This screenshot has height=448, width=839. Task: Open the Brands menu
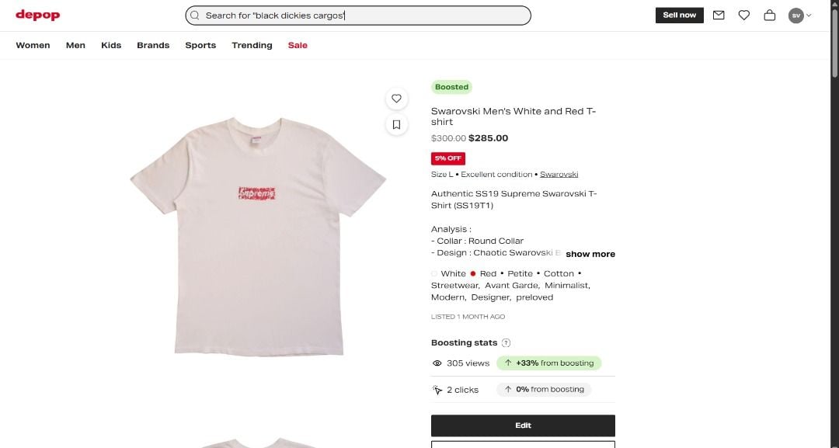click(x=153, y=45)
